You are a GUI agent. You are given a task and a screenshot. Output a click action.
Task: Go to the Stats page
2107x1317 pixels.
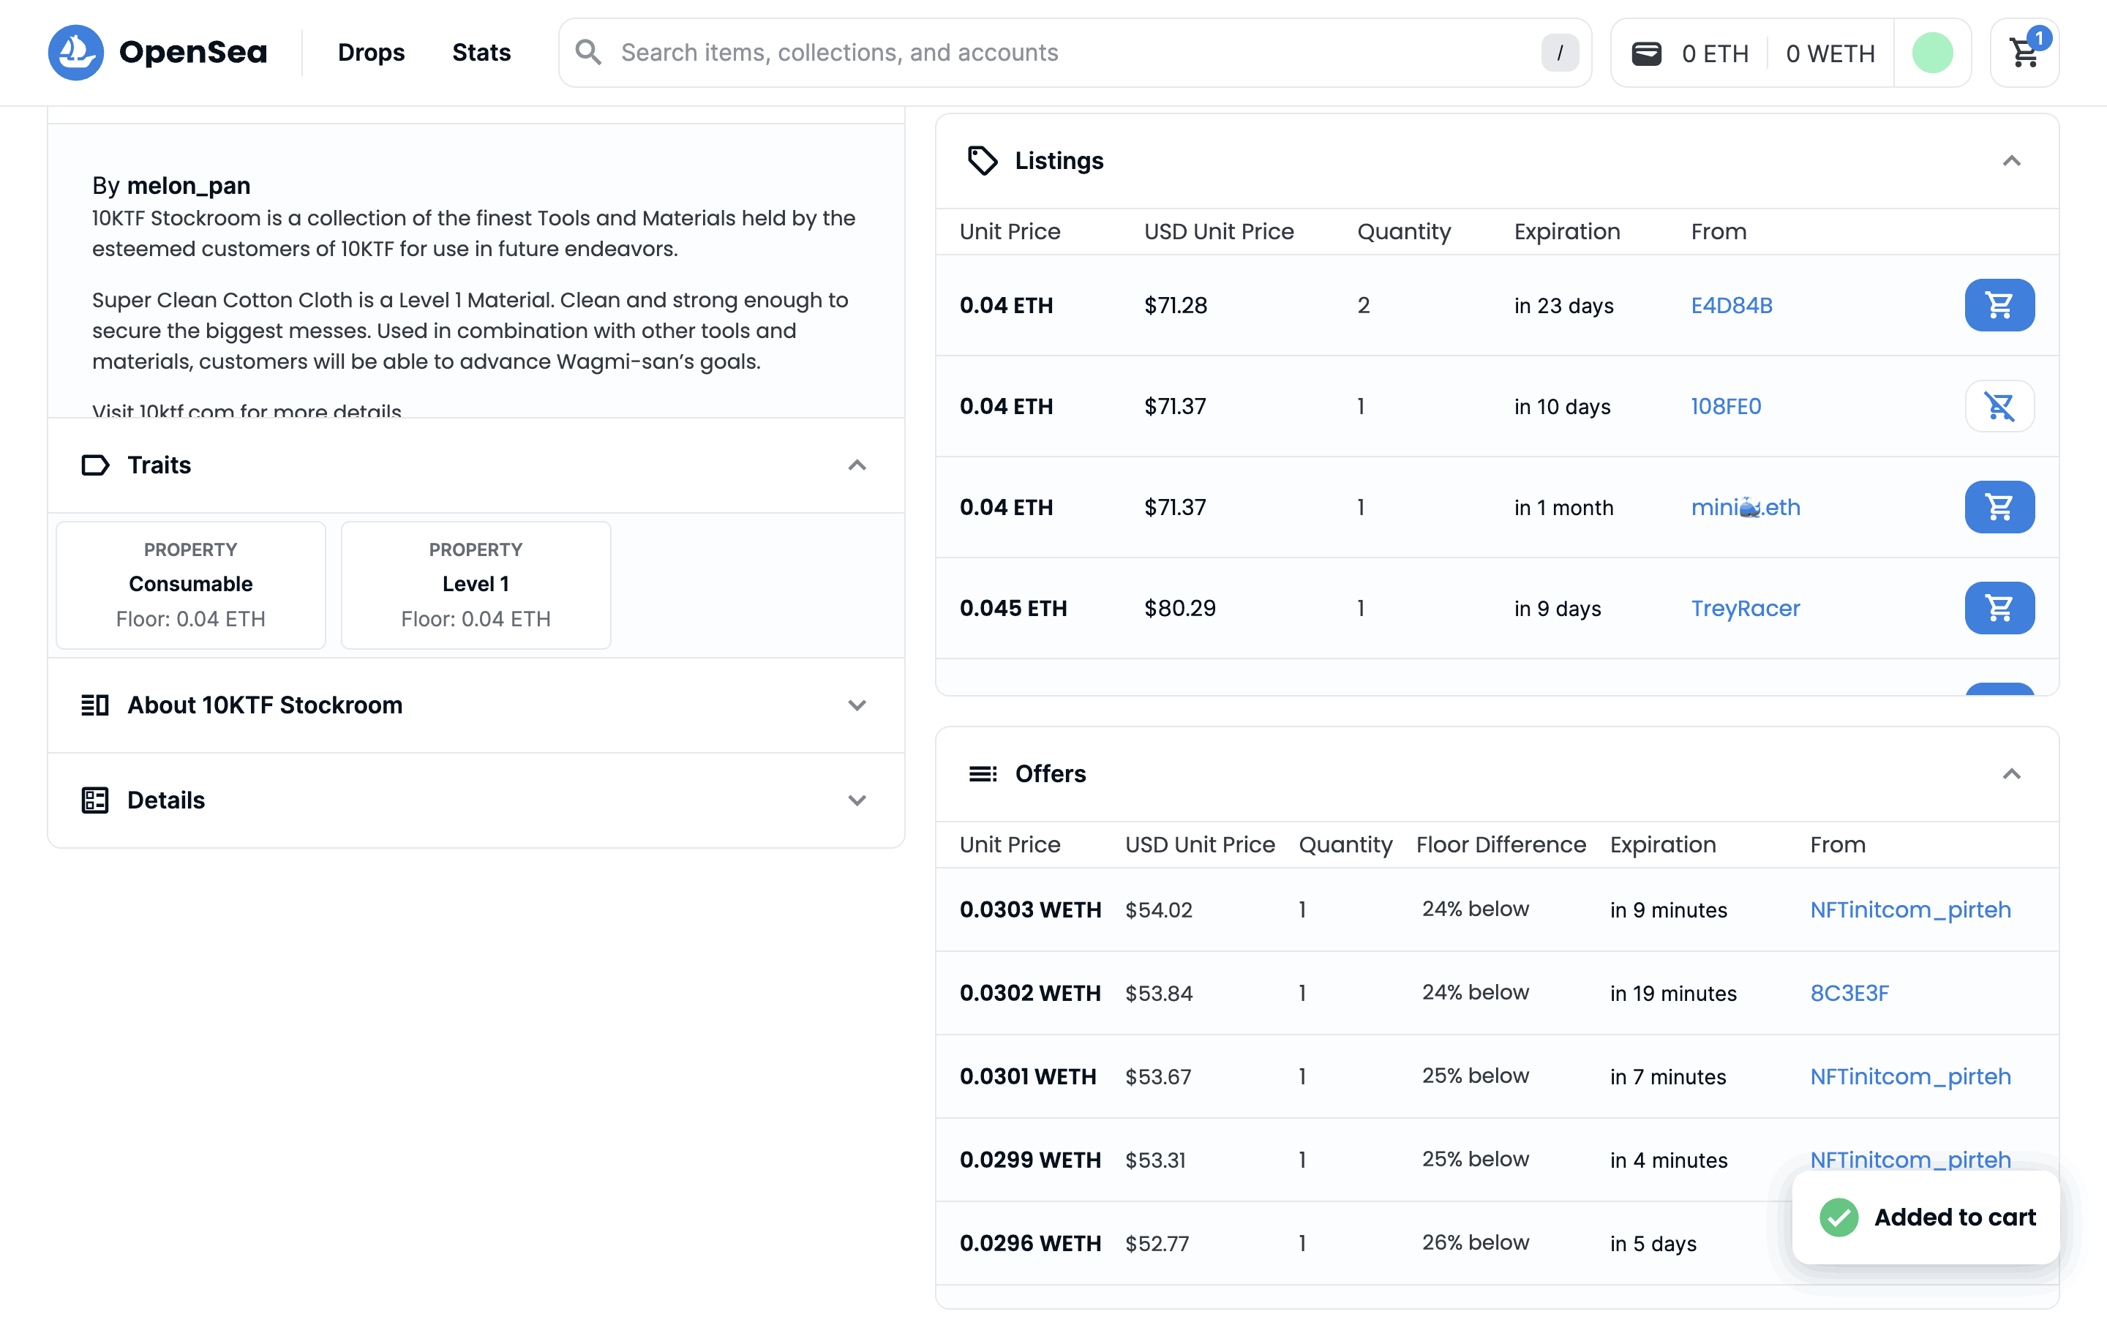point(481,52)
